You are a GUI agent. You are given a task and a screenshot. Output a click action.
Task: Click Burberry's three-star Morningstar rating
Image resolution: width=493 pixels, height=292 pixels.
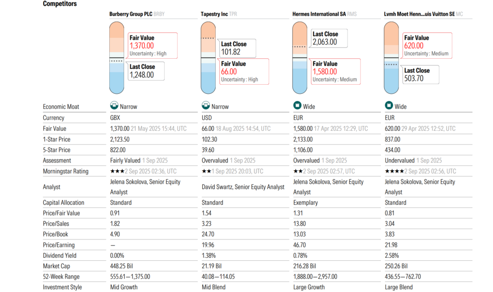(117, 171)
